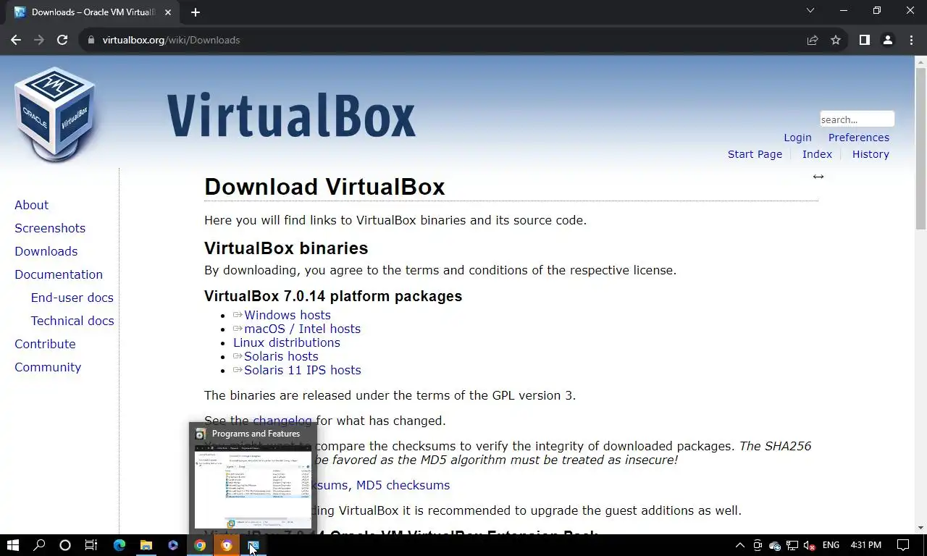Switch to Google Chrome in the taskbar
927x556 pixels.
[x=200, y=545]
